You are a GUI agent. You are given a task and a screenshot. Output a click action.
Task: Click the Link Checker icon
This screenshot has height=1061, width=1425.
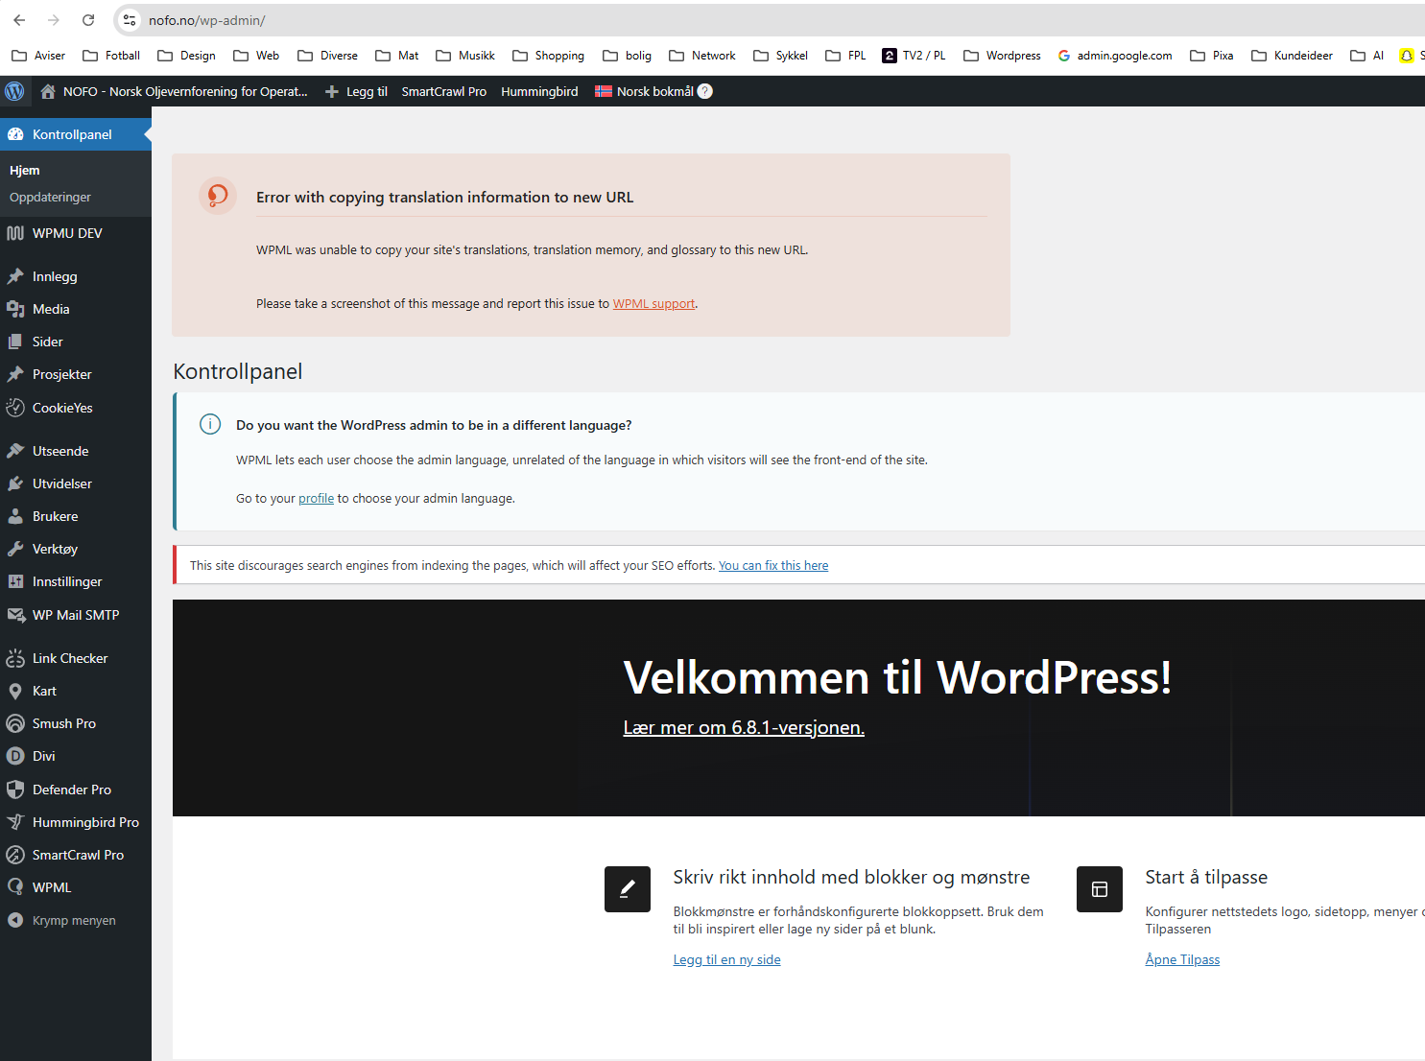15,658
